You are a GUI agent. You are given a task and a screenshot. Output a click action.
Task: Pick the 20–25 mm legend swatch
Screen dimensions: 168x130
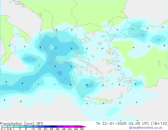[x=47, y=127]
